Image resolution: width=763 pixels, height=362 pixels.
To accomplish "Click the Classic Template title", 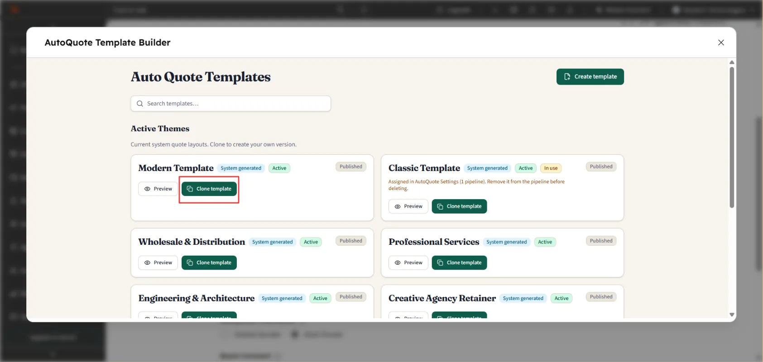I will (x=424, y=168).
